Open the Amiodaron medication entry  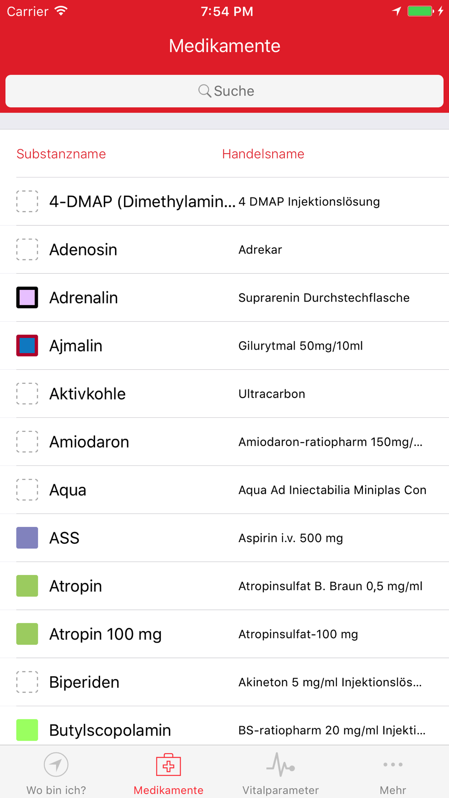pos(224,442)
